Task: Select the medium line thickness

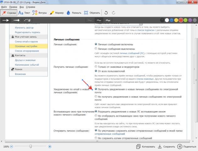Action: 99,20
